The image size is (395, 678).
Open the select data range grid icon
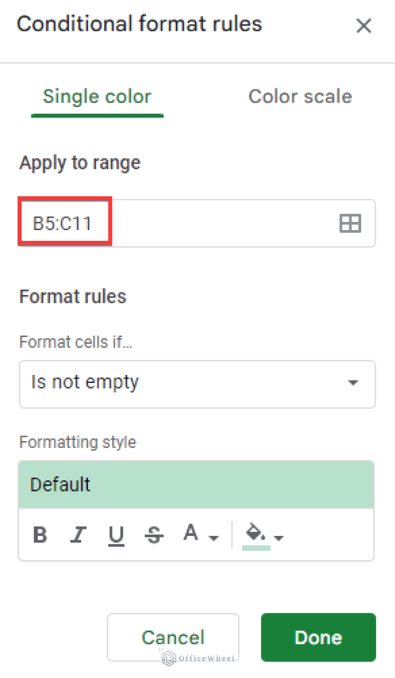[350, 223]
